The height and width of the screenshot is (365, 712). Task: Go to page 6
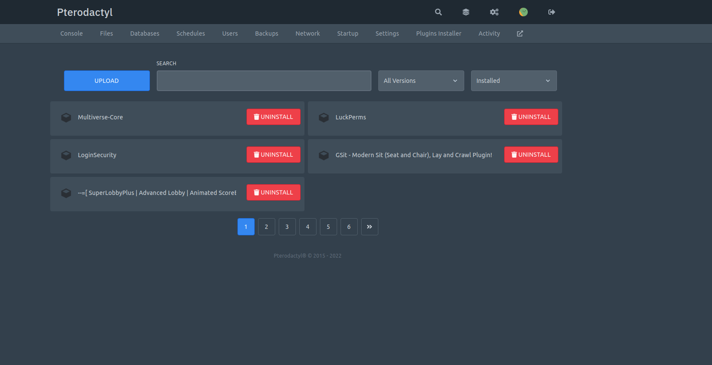click(x=349, y=227)
